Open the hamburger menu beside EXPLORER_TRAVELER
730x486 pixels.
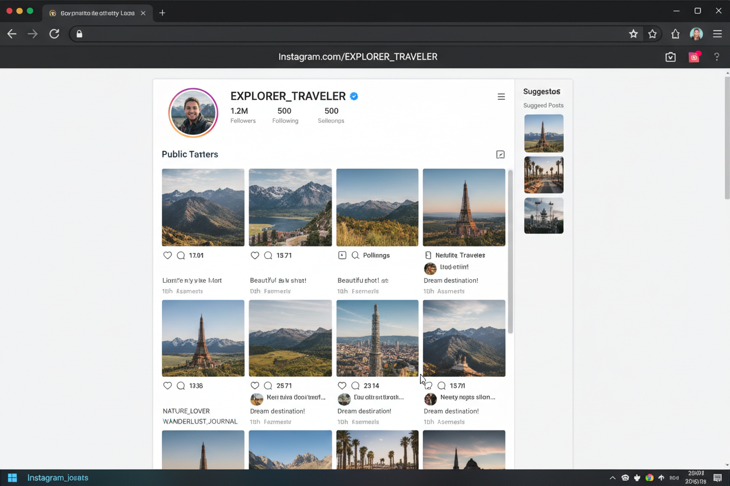(501, 97)
